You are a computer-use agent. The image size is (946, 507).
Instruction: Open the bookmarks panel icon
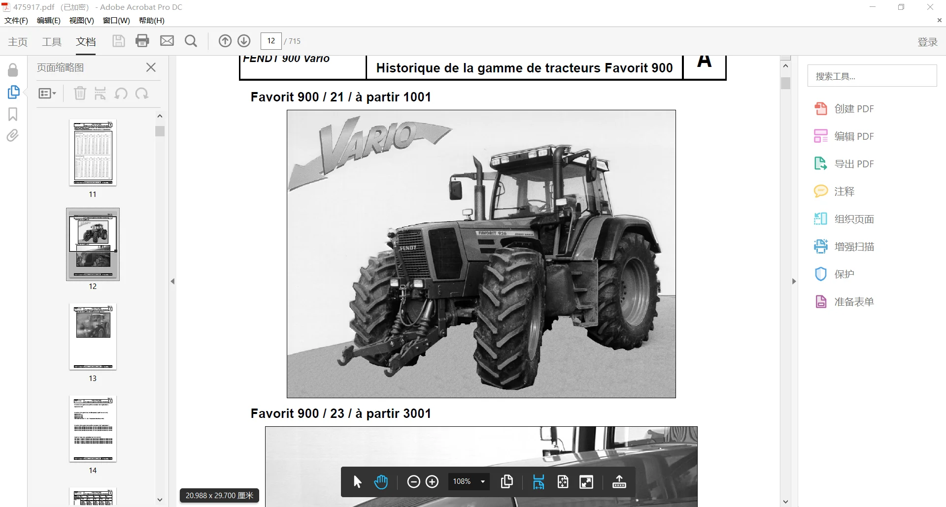(x=13, y=114)
